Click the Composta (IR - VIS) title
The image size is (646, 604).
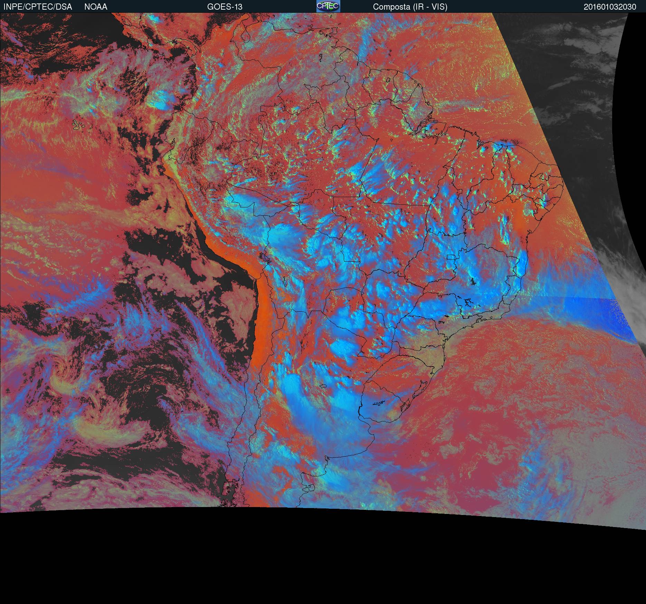tap(410, 7)
